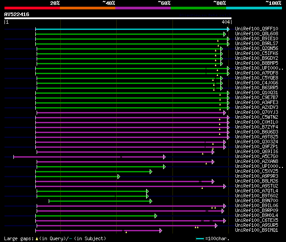
Task: Click the green ~80% identity legend segment
Action: [198, 8]
